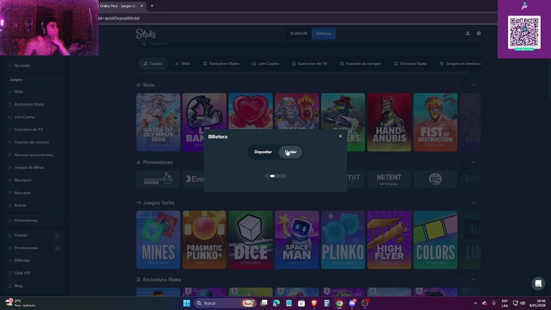
Task: Open a new browser tab
Action: coord(152,6)
